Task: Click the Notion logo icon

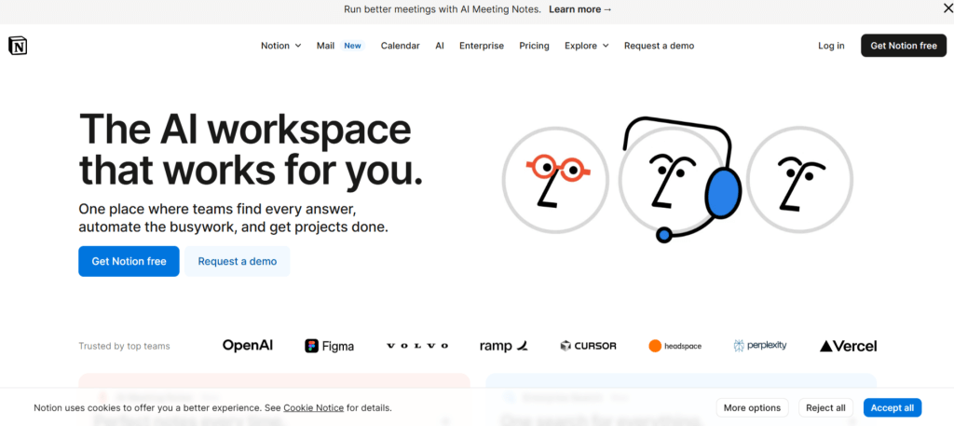Action: [18, 46]
